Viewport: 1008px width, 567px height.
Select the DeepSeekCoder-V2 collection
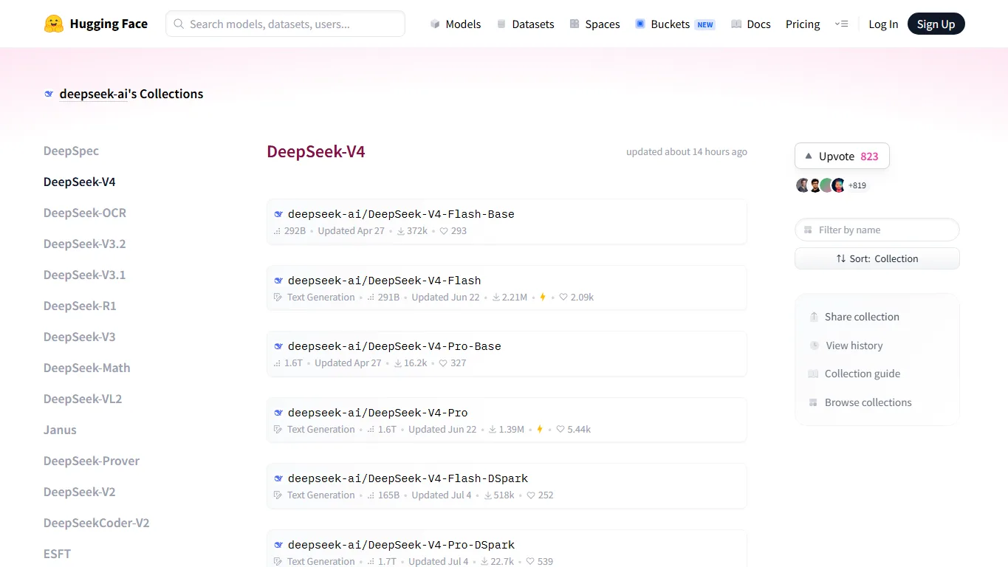97,523
